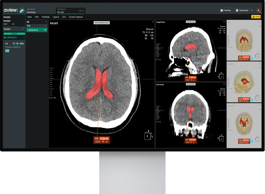Click the folder icon beside 2018.09.21. study

click(x=5, y=37)
